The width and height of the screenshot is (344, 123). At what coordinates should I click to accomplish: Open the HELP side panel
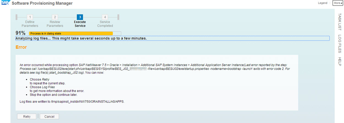(x=339, y=62)
